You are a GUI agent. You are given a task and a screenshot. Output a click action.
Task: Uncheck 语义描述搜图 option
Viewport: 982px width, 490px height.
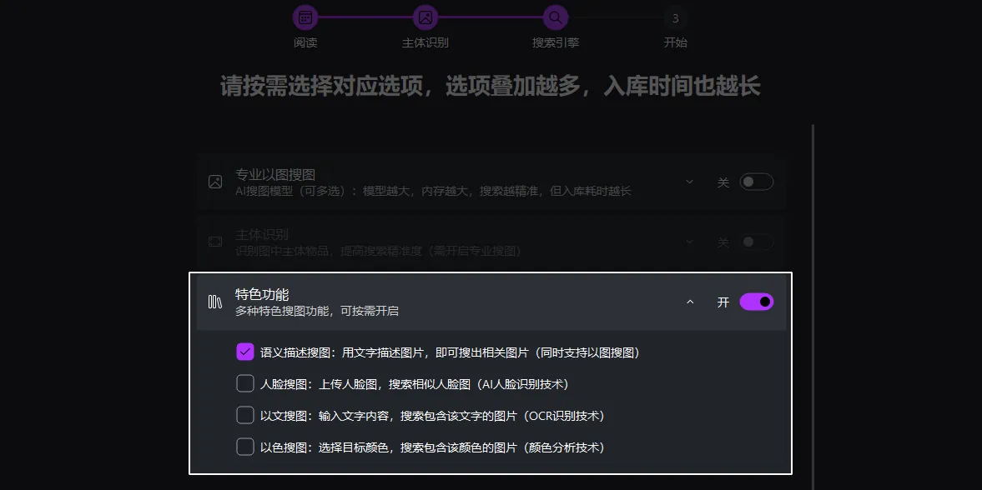pyautogui.click(x=244, y=352)
